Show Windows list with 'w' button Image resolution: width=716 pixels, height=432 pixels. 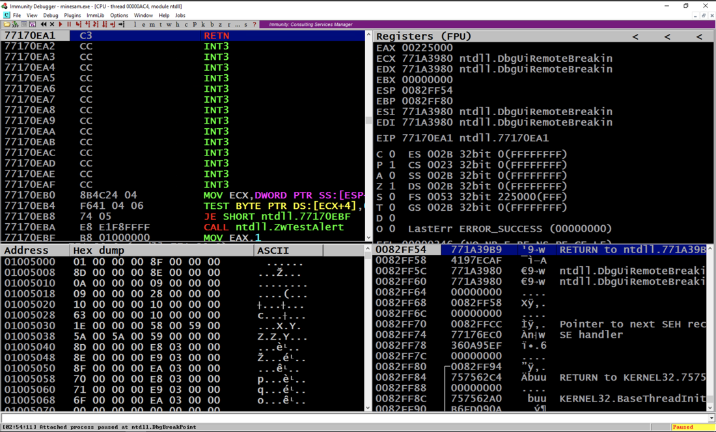169,24
